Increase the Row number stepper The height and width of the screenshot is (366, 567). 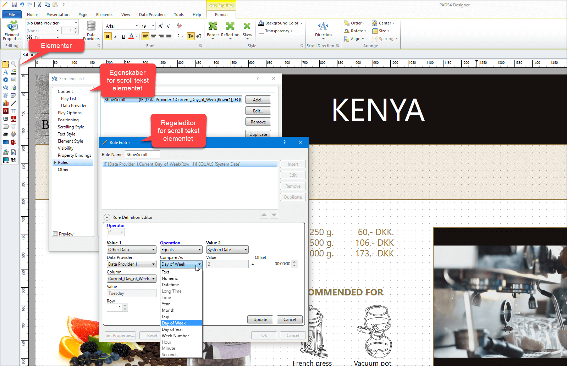tap(125, 306)
